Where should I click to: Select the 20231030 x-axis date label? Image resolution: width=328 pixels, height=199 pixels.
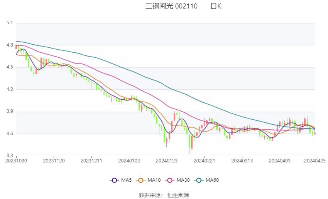tap(16, 161)
